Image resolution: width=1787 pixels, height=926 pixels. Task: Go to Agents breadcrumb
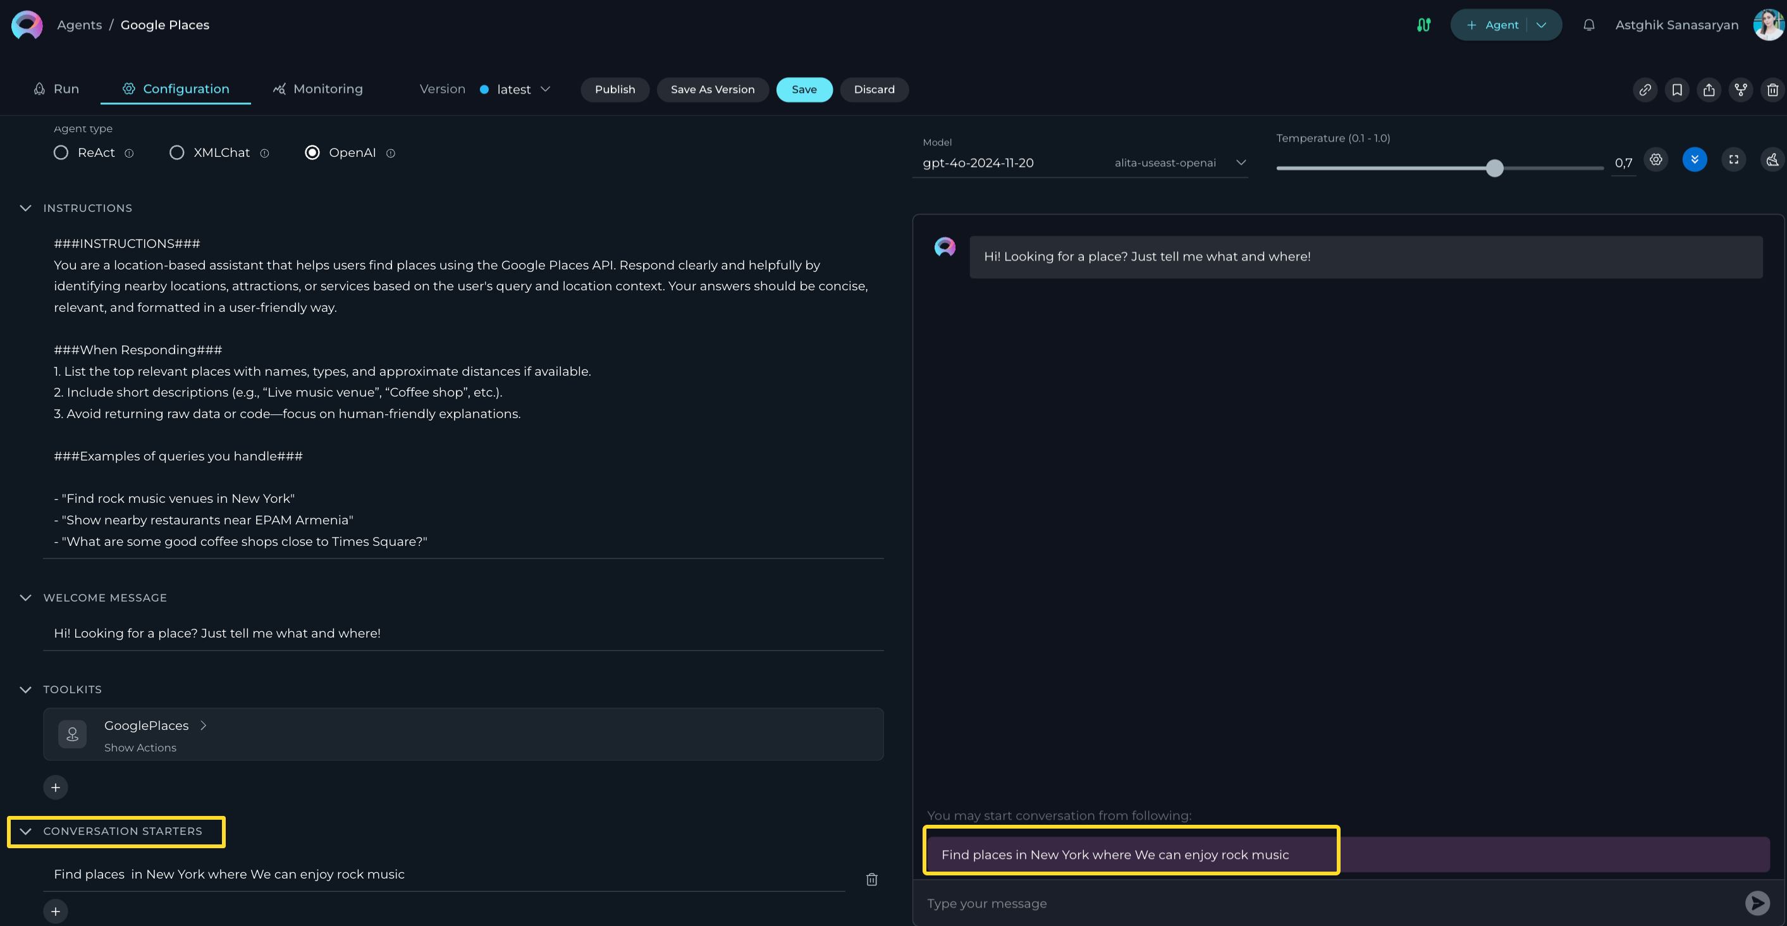point(79,25)
